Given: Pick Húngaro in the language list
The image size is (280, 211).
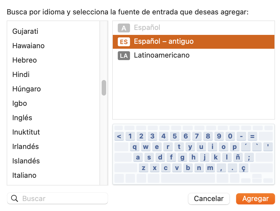Looking at the screenshot, I should click(x=26, y=89).
